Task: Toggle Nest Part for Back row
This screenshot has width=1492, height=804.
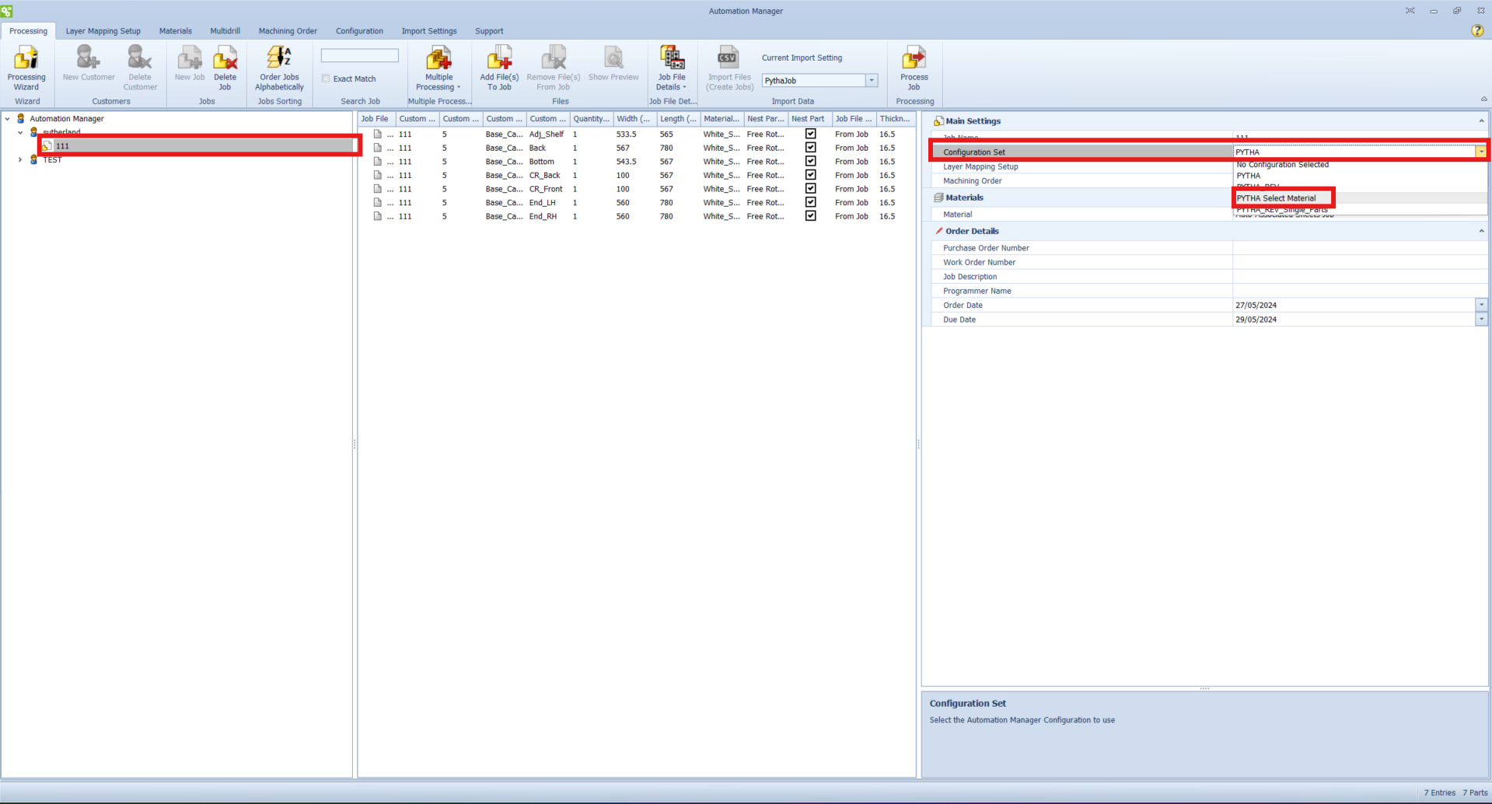Action: [810, 148]
